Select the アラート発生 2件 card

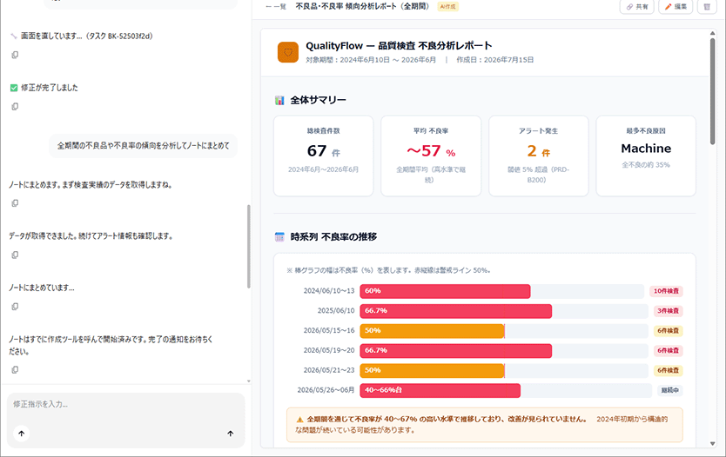[x=539, y=156]
